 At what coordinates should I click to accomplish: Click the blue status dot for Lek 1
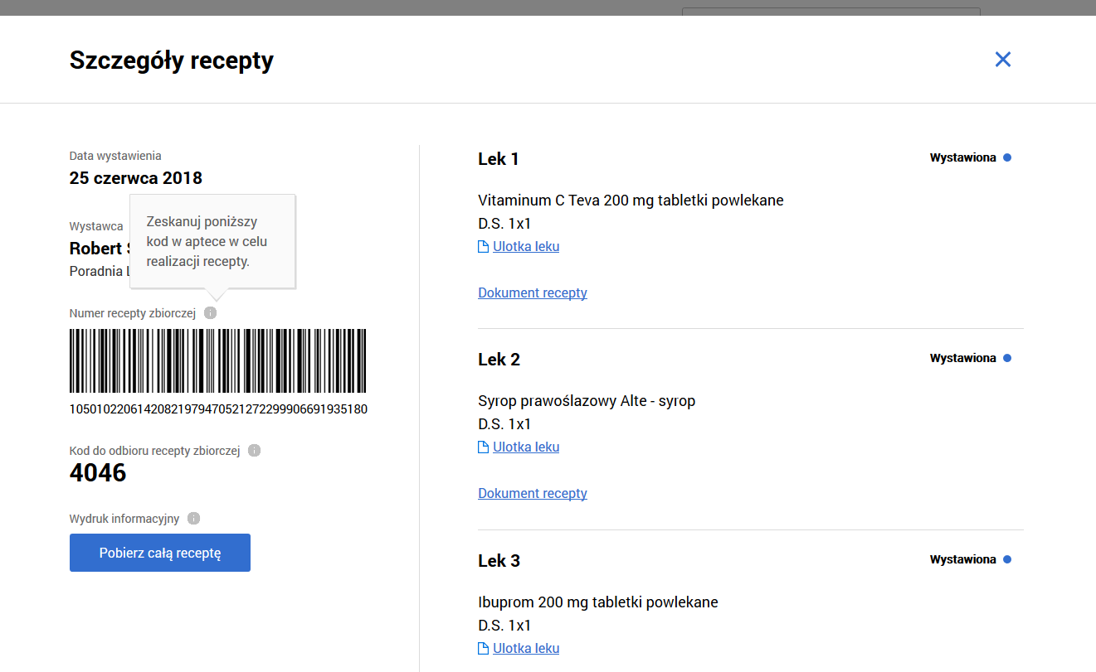click(1007, 157)
